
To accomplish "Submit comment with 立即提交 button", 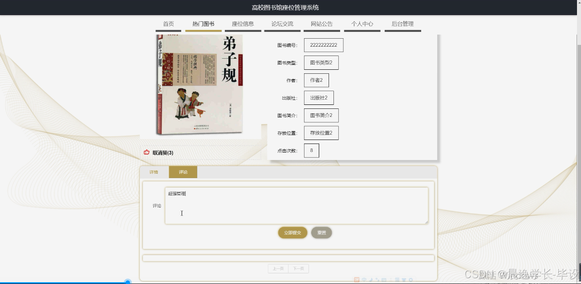I will point(293,232).
